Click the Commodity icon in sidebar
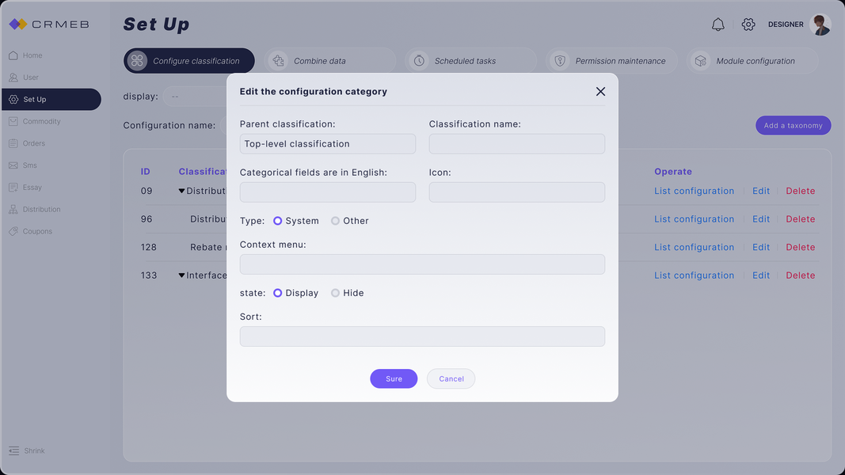The width and height of the screenshot is (845, 475). [13, 121]
